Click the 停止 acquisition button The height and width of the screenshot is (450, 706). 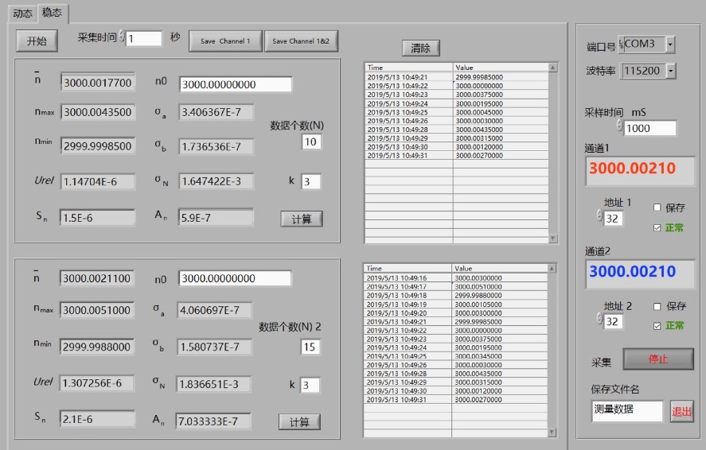coord(658,359)
